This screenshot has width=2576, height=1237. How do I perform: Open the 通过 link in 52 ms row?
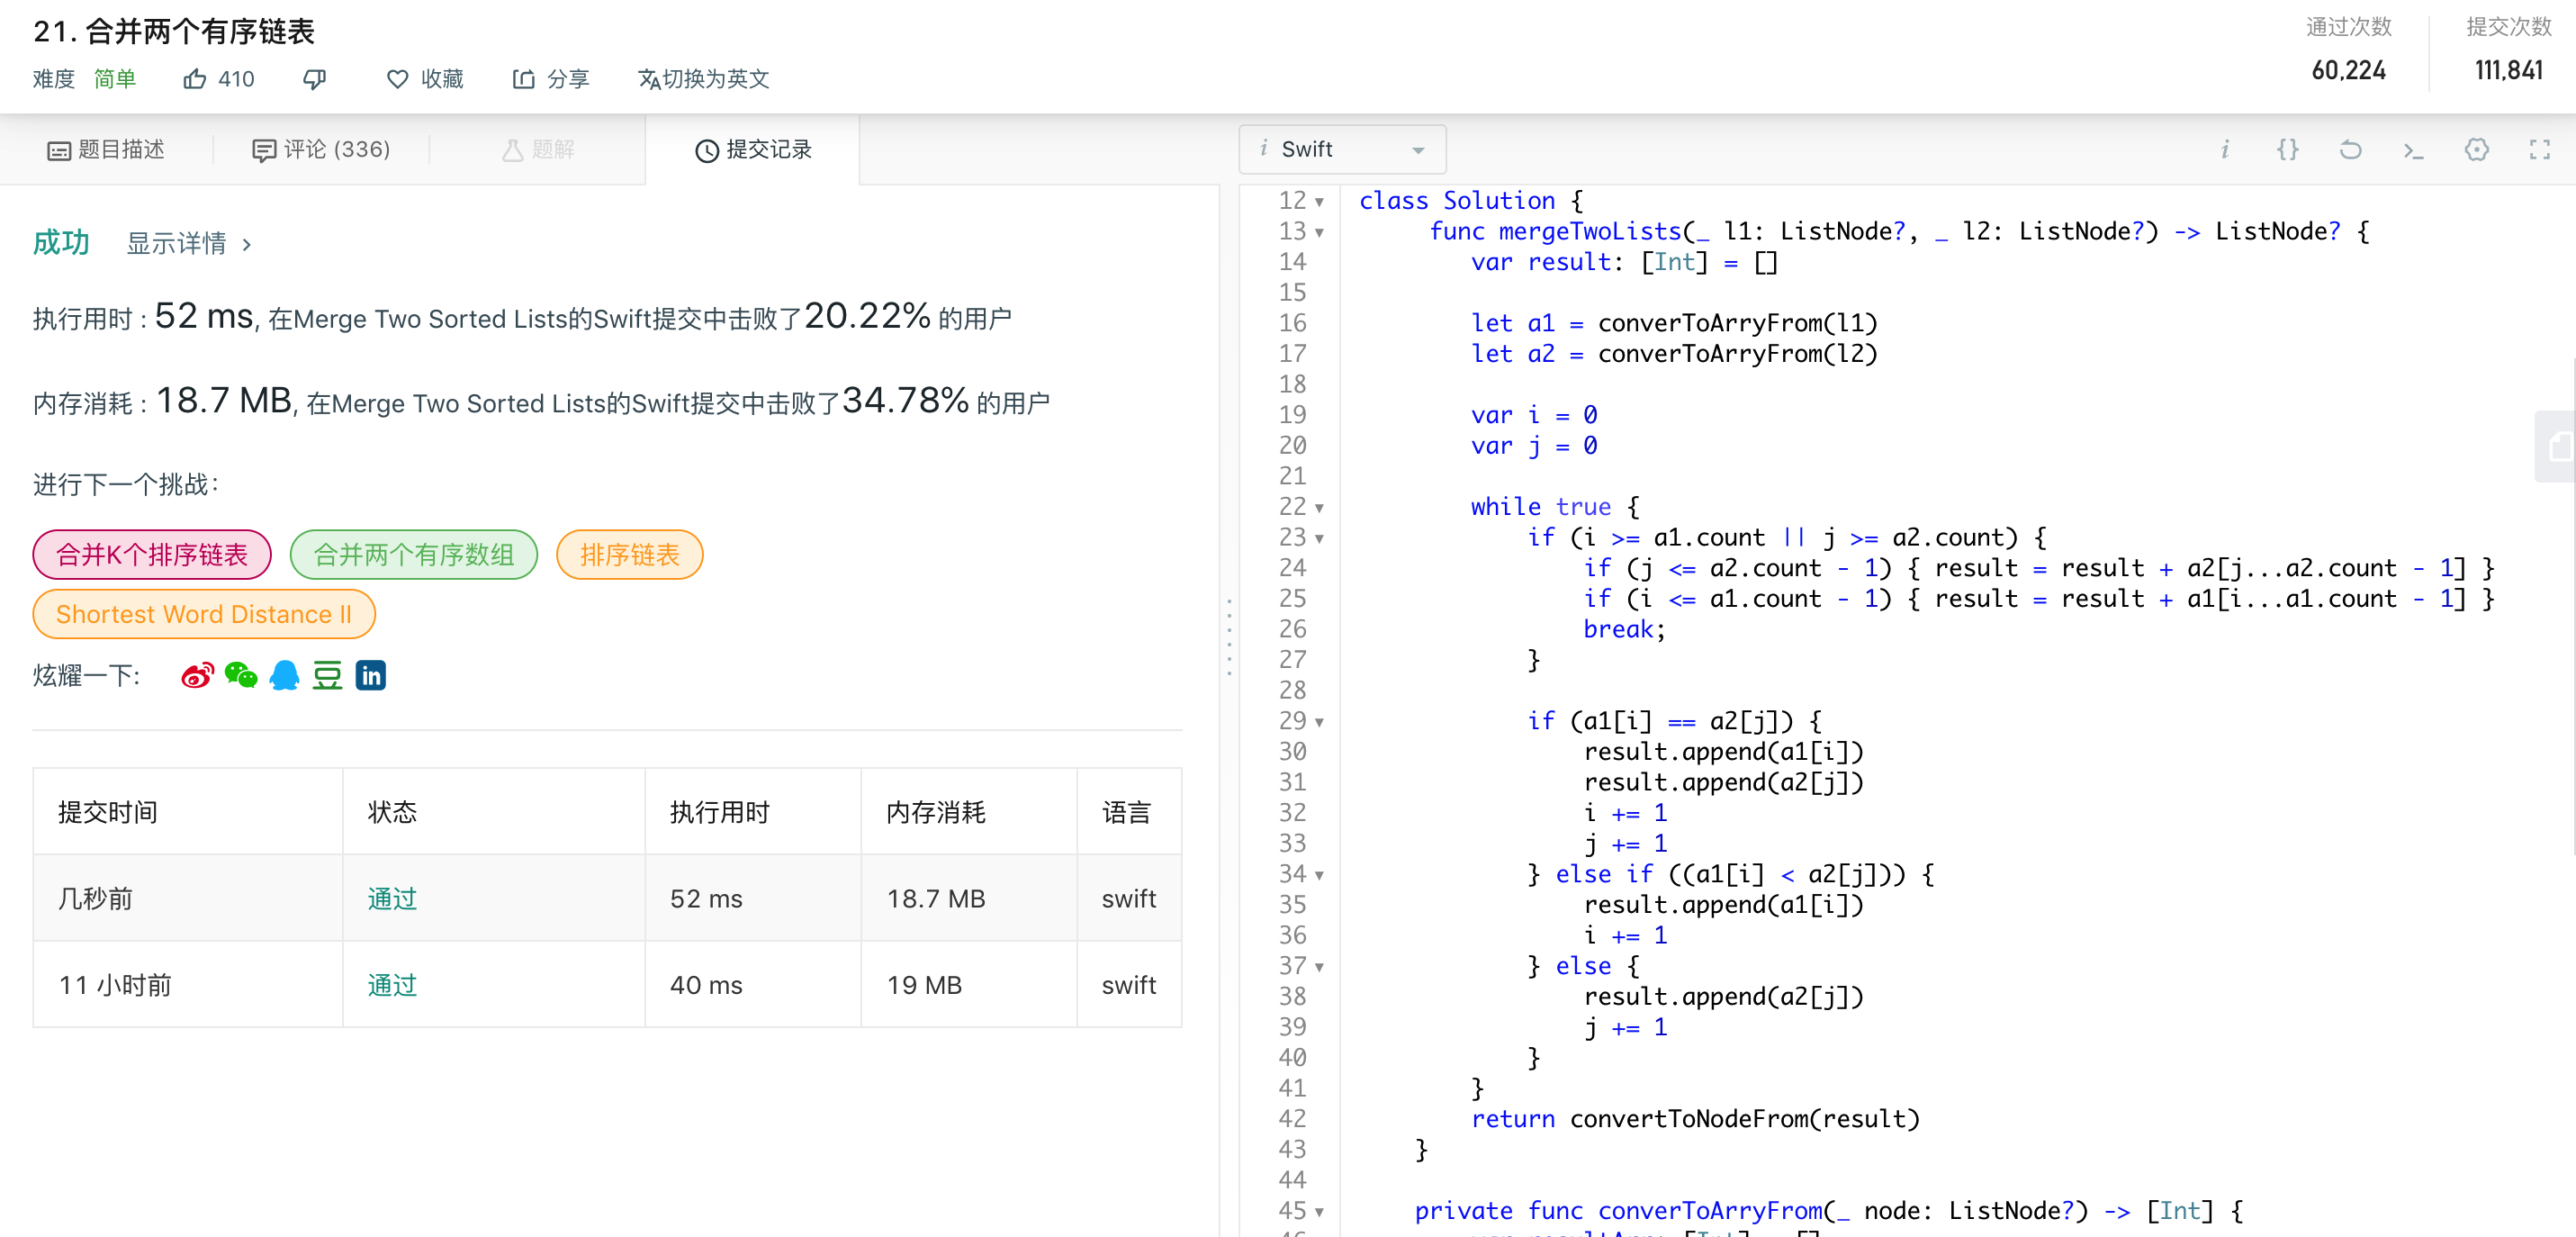(x=392, y=899)
